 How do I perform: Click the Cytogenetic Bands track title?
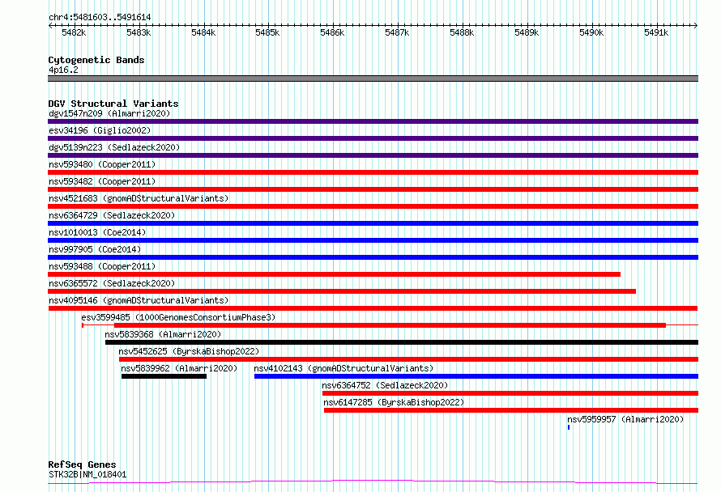click(96, 60)
